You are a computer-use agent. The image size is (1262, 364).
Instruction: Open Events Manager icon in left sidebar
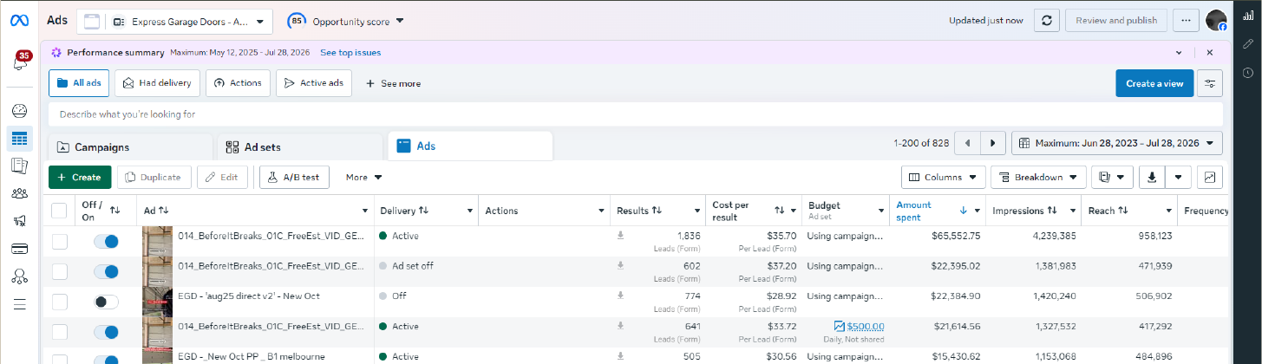tap(19, 276)
